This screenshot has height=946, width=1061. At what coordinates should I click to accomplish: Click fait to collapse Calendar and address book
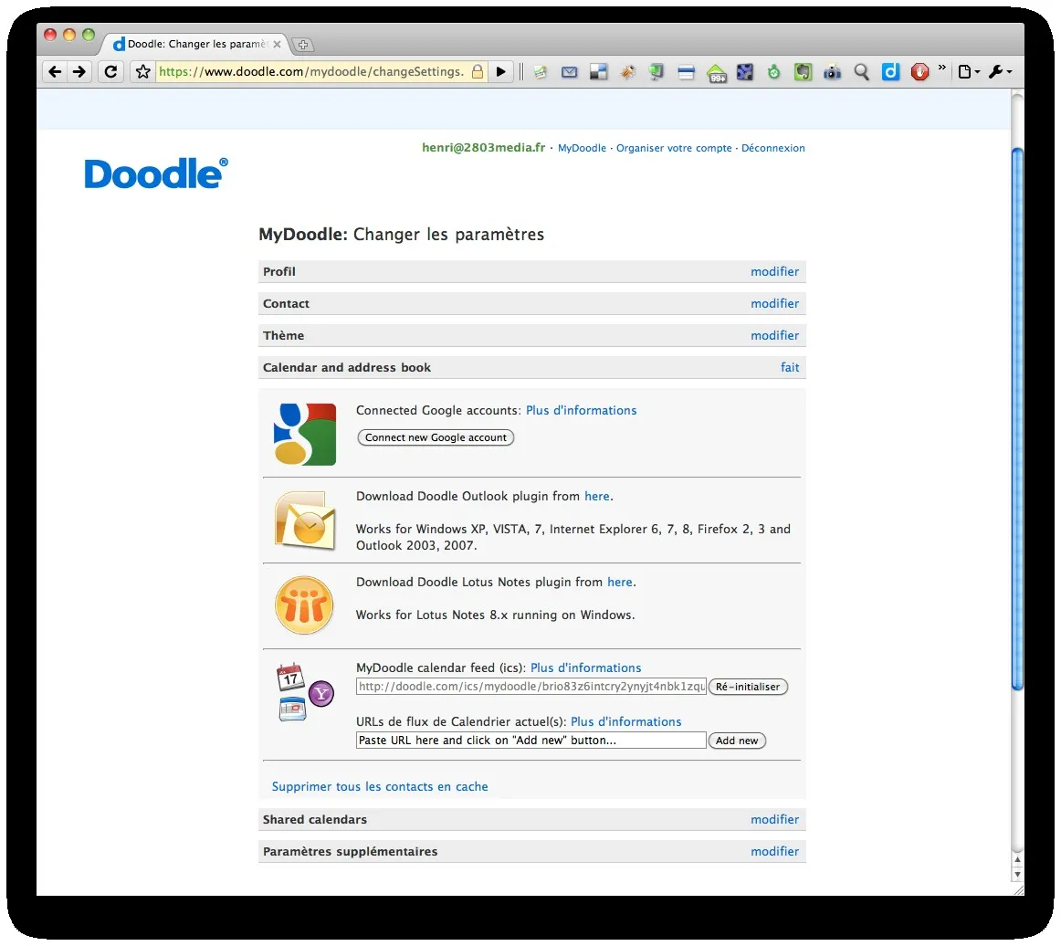click(x=790, y=367)
